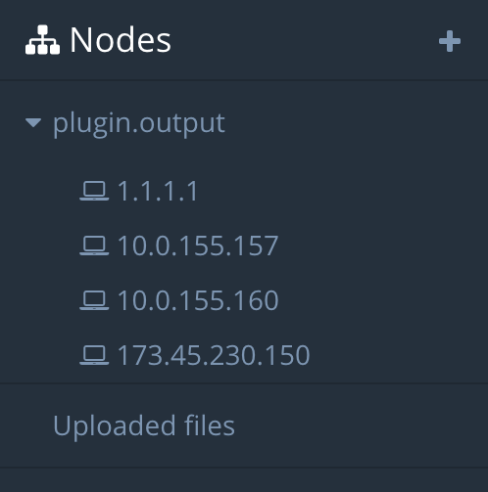Open node 10.0.155.160
The width and height of the screenshot is (488, 492).
(198, 300)
